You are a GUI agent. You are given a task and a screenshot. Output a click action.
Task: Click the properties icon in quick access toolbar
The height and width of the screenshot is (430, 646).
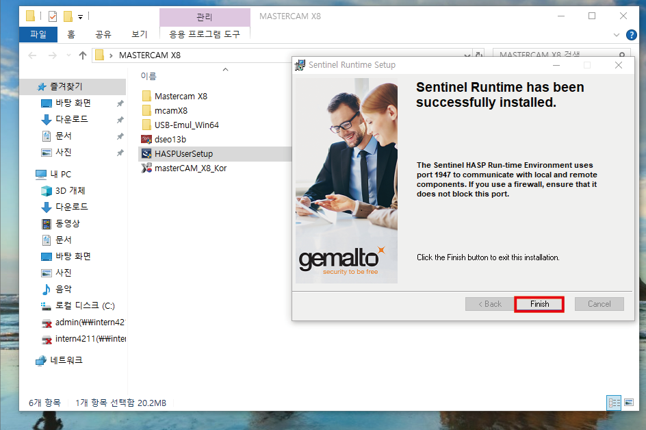(x=53, y=16)
